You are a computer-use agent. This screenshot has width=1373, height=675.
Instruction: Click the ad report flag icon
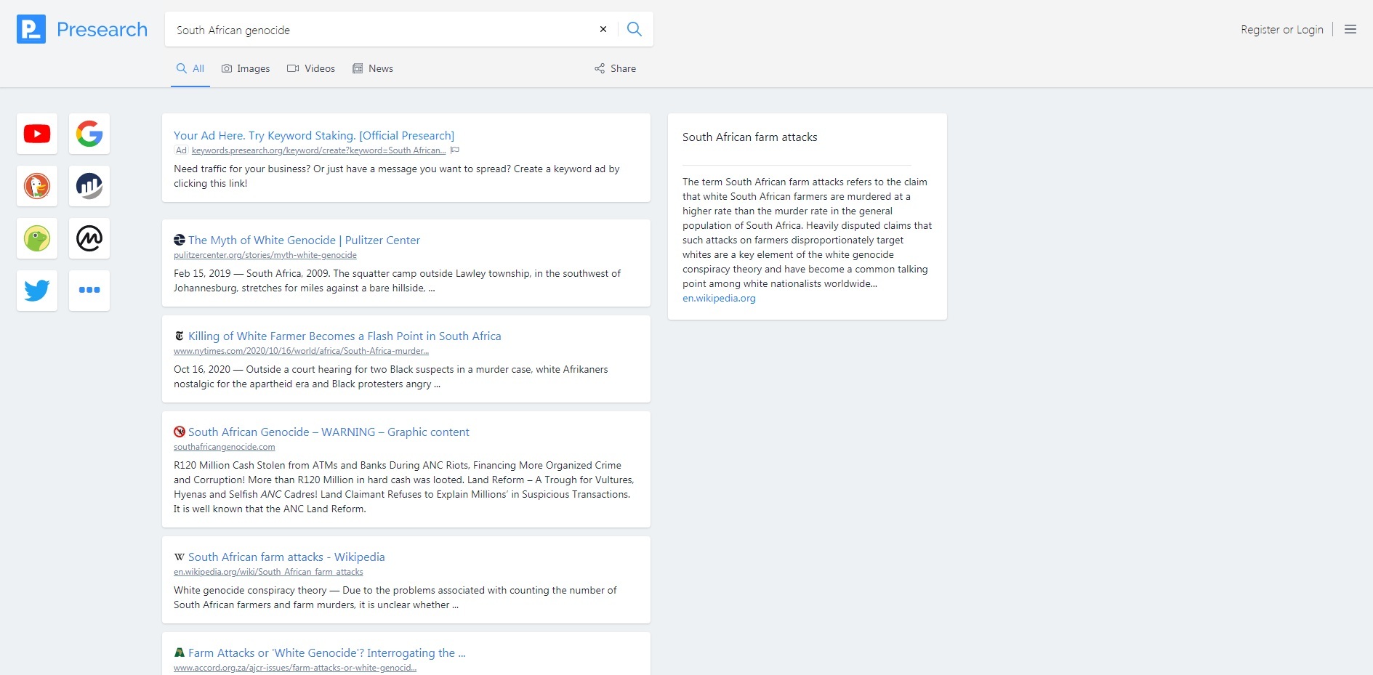455,150
